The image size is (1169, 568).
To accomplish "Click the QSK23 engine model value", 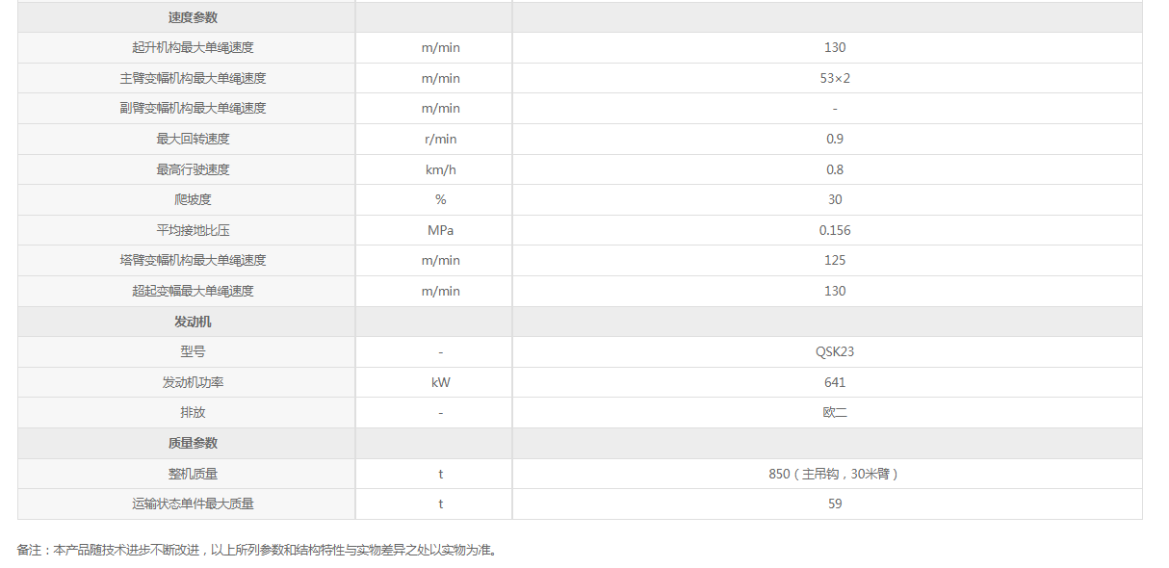I will click(x=834, y=351).
